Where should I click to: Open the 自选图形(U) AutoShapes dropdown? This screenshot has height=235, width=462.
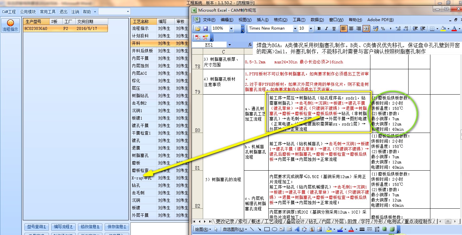coord(235,229)
